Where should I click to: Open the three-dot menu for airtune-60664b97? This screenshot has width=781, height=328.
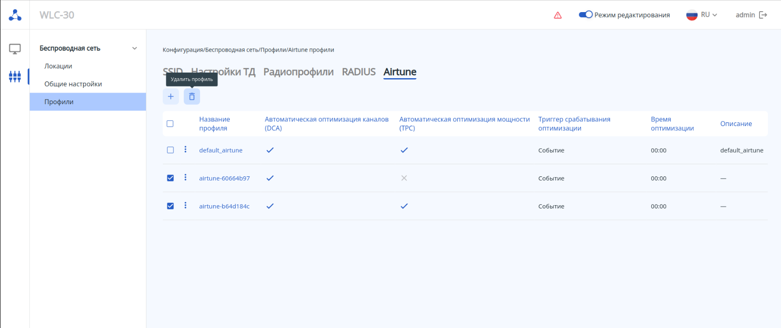186,177
